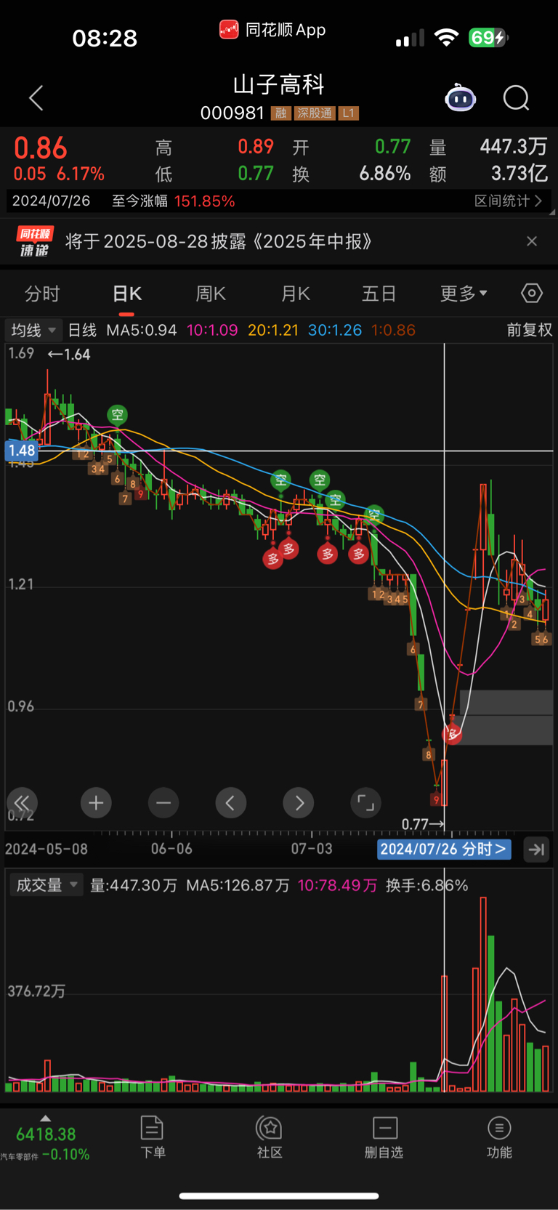Image resolution: width=558 pixels, height=1210 pixels.
Task: Tap the 多 signal marker on crosshair
Action: [x=452, y=733]
